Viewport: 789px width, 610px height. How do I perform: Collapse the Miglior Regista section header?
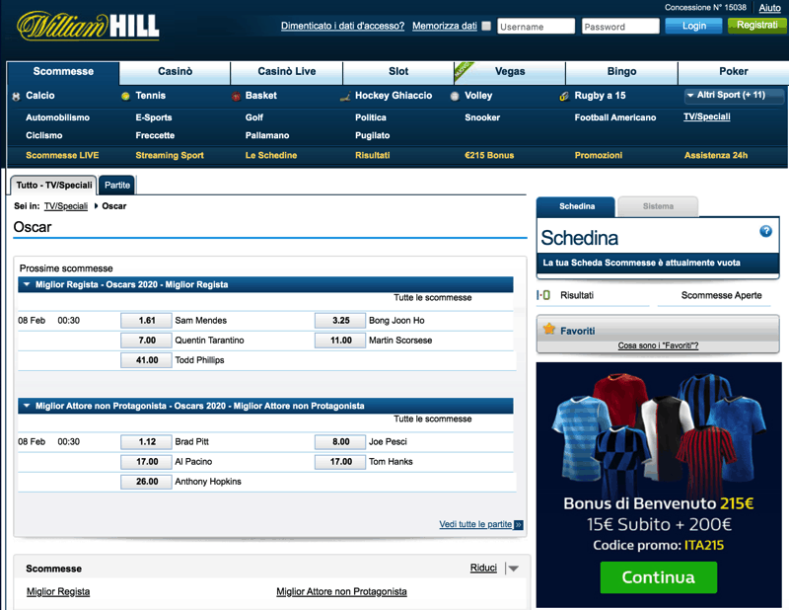point(265,284)
